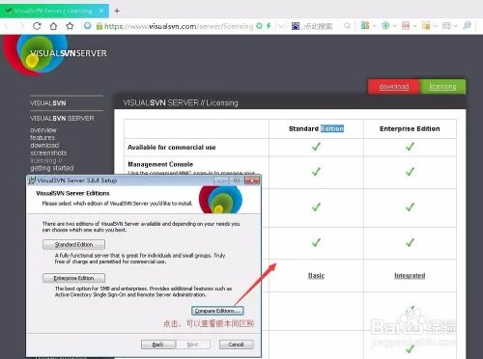Bookmark the page with the star icon
This screenshot has width=483, height=359.
70,26
